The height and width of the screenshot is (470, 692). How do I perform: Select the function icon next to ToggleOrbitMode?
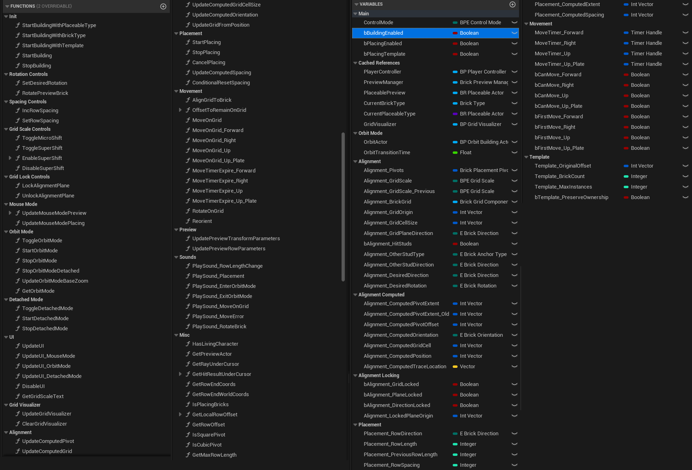pyautogui.click(x=18, y=240)
